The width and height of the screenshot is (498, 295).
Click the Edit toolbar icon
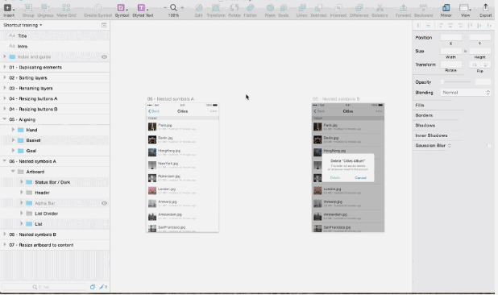[x=199, y=8]
